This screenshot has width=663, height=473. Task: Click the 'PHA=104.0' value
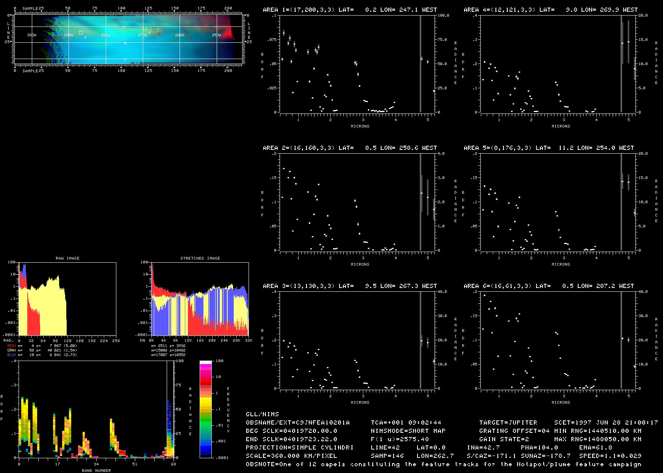tap(539, 447)
